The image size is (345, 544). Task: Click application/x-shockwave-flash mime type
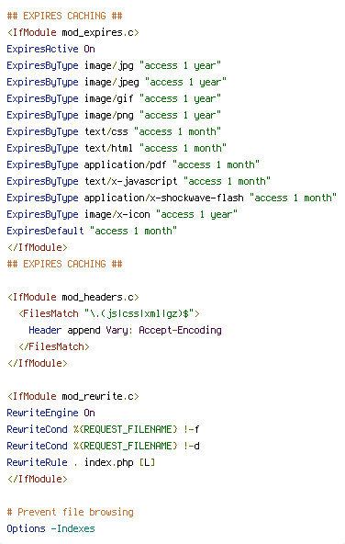(x=164, y=198)
